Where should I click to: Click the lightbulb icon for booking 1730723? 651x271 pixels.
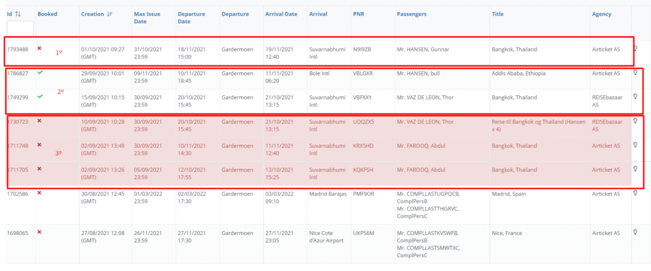(635, 121)
